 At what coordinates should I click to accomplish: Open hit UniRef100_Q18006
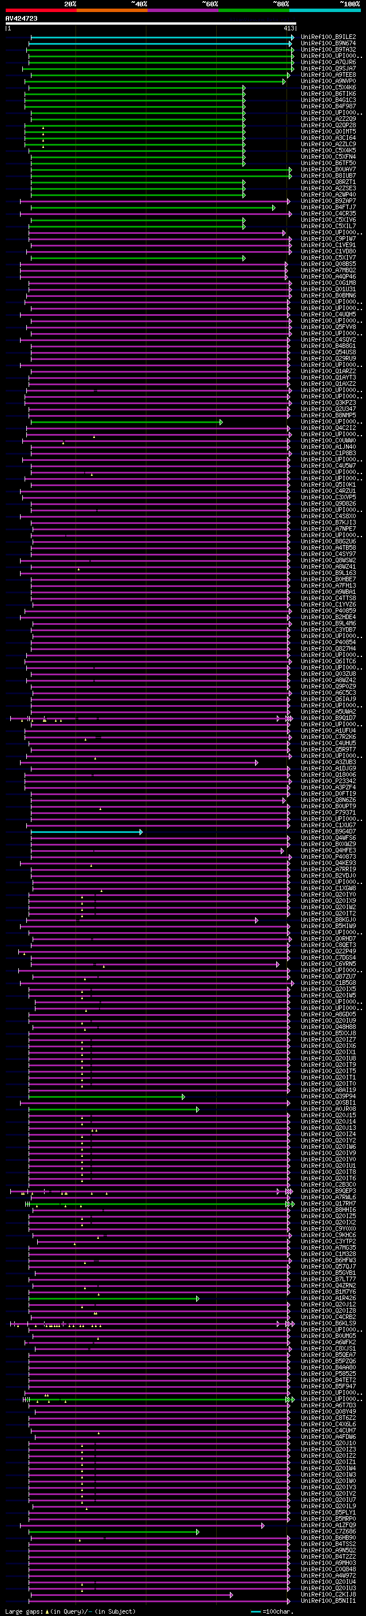328,776
